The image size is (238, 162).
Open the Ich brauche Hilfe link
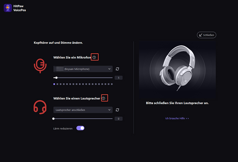[177, 118]
